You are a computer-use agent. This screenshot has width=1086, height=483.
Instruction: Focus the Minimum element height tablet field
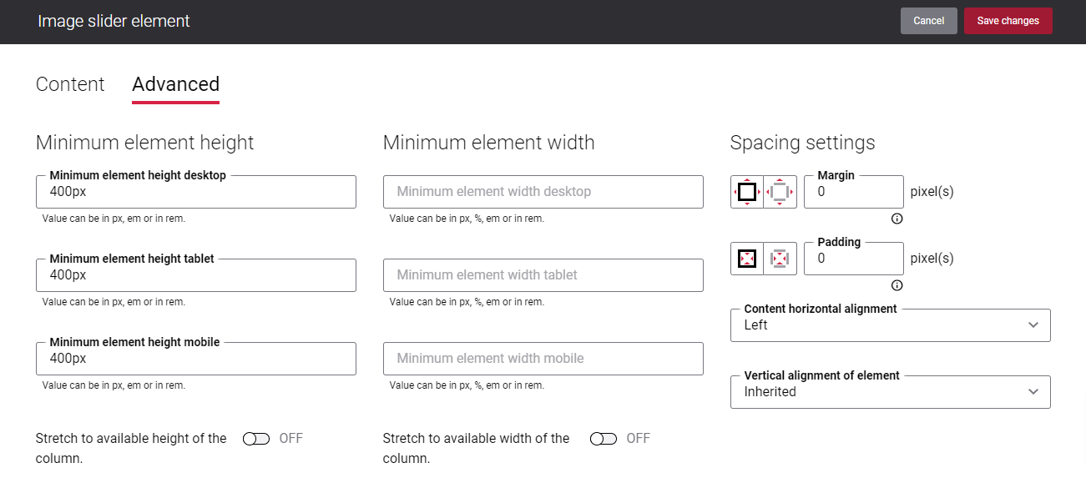coord(196,275)
